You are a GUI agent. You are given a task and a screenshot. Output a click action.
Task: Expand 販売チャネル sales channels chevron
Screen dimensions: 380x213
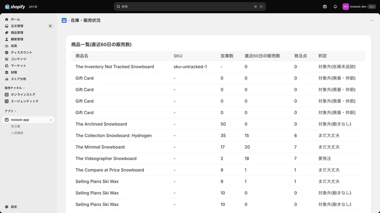pos(24,88)
